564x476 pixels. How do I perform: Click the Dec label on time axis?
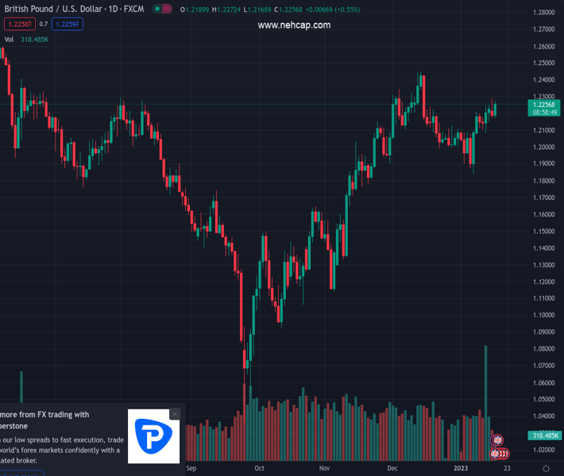coord(392,468)
